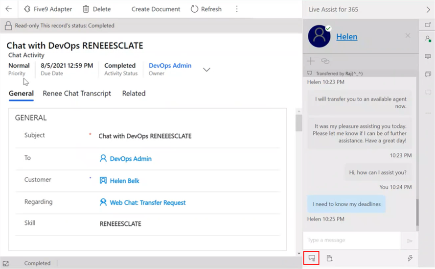Refresh the chat activity record
Image resolution: width=435 pixels, height=269 pixels.
click(x=206, y=9)
